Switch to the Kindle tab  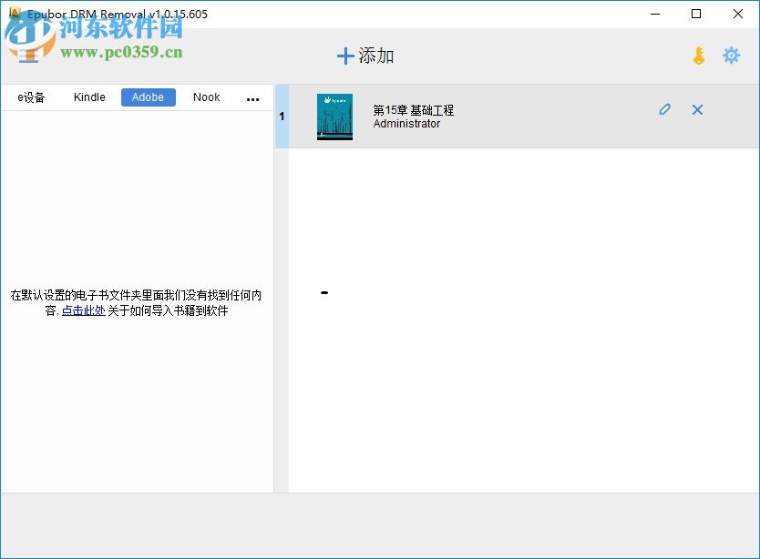pos(88,97)
